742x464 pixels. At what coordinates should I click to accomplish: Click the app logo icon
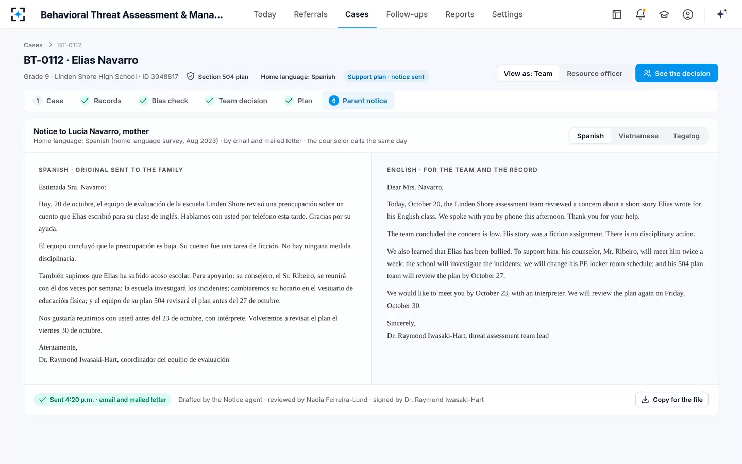point(18,14)
